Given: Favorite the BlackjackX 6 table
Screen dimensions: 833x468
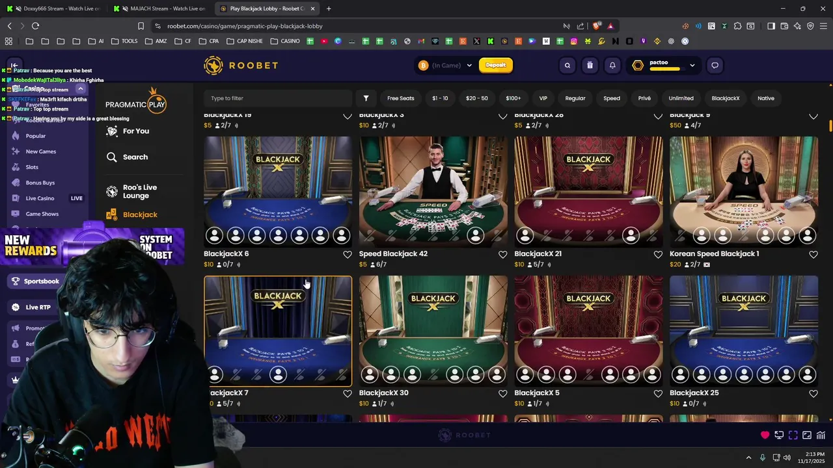Looking at the screenshot, I should (347, 254).
